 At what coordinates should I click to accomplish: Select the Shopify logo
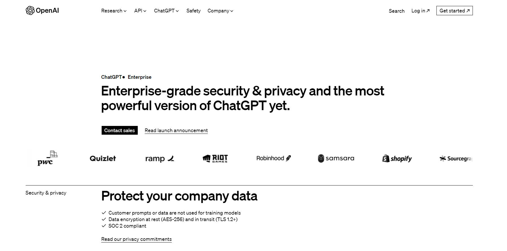click(x=396, y=158)
